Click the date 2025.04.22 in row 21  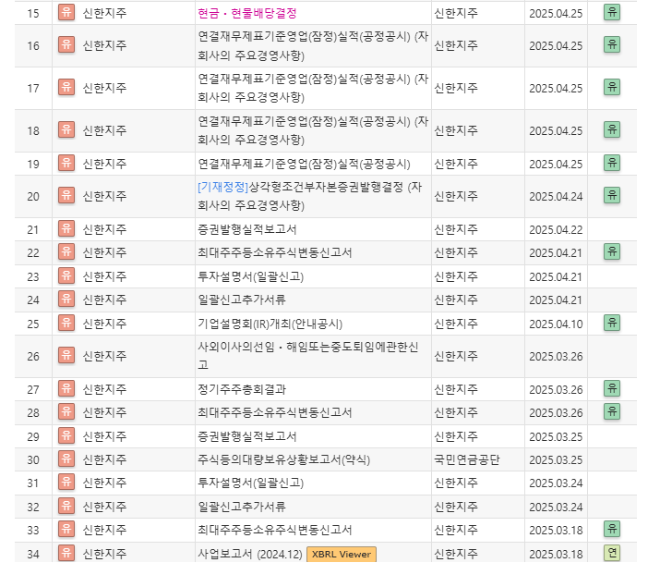556,229
